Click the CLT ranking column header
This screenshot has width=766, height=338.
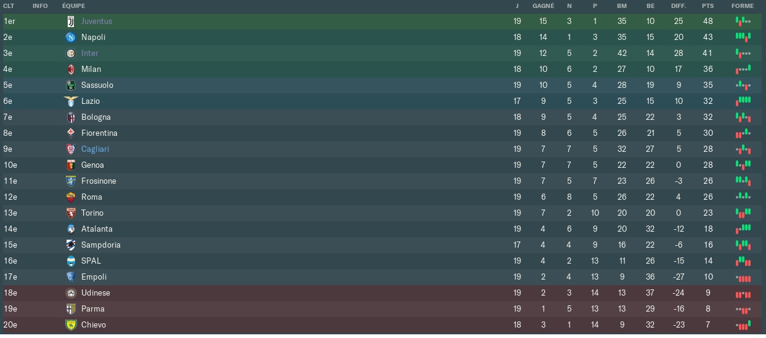(9, 6)
